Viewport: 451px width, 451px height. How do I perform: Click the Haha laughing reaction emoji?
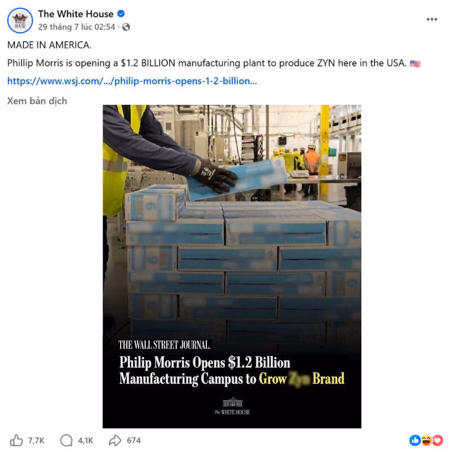pos(426,440)
